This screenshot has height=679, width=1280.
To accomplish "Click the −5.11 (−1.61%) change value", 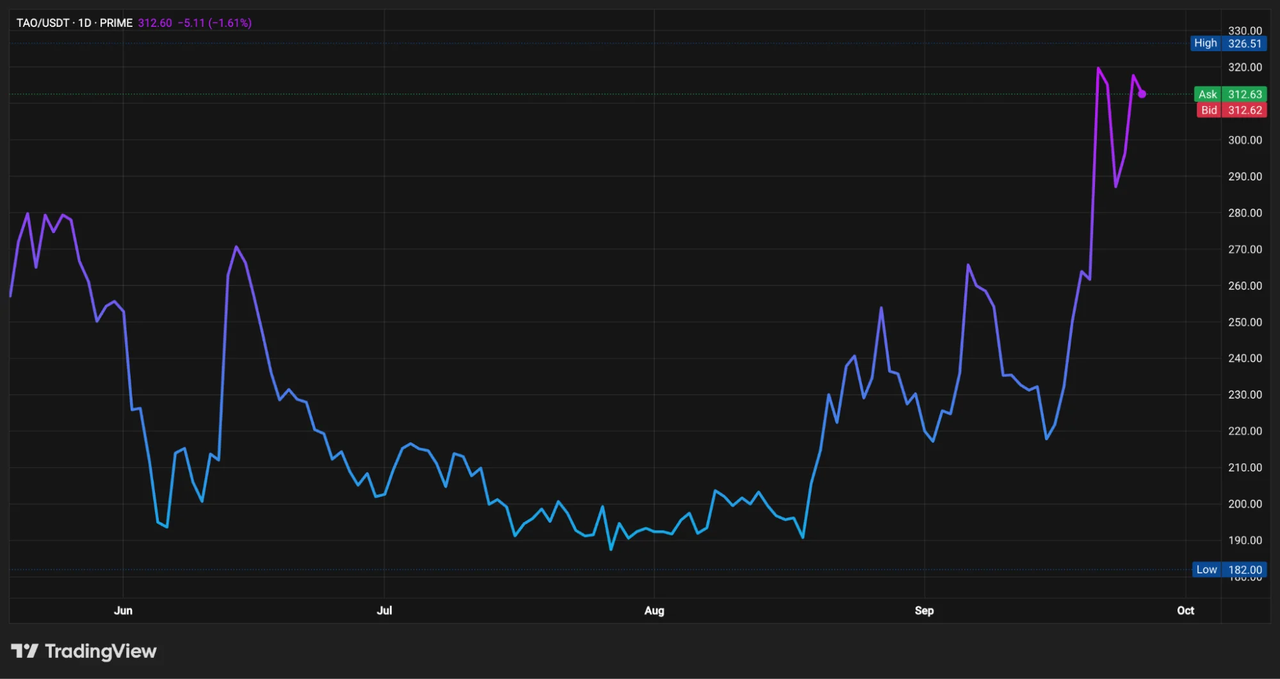I will (x=215, y=23).
